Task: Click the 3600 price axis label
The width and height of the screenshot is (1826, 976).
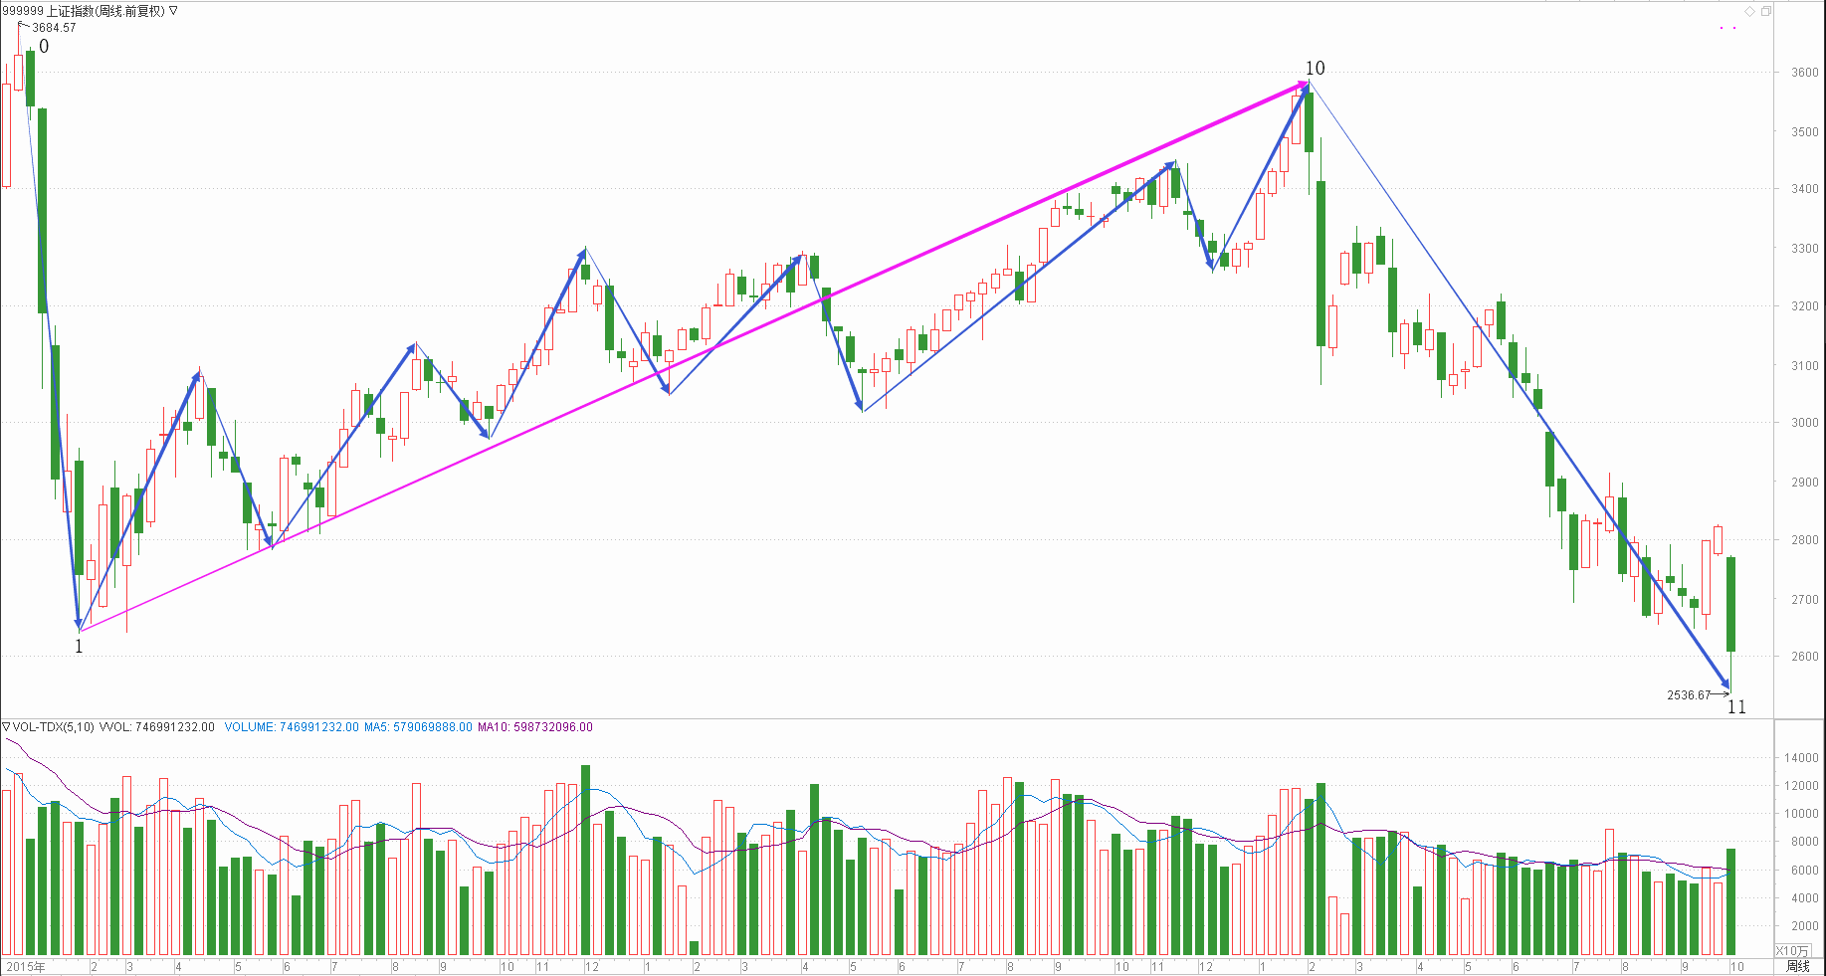Action: [1804, 73]
